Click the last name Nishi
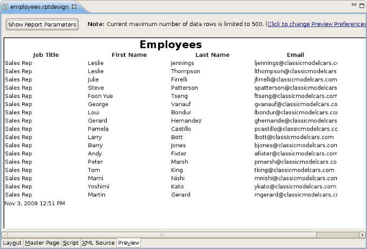Image resolution: width=367 pixels, height=249 pixels. (178, 178)
